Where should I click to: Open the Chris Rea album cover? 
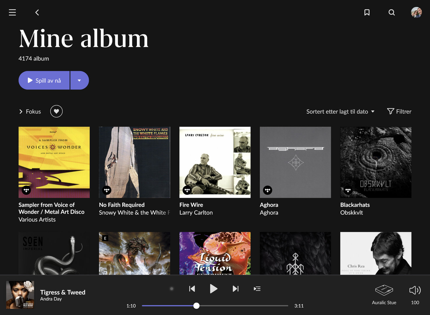pyautogui.click(x=376, y=253)
